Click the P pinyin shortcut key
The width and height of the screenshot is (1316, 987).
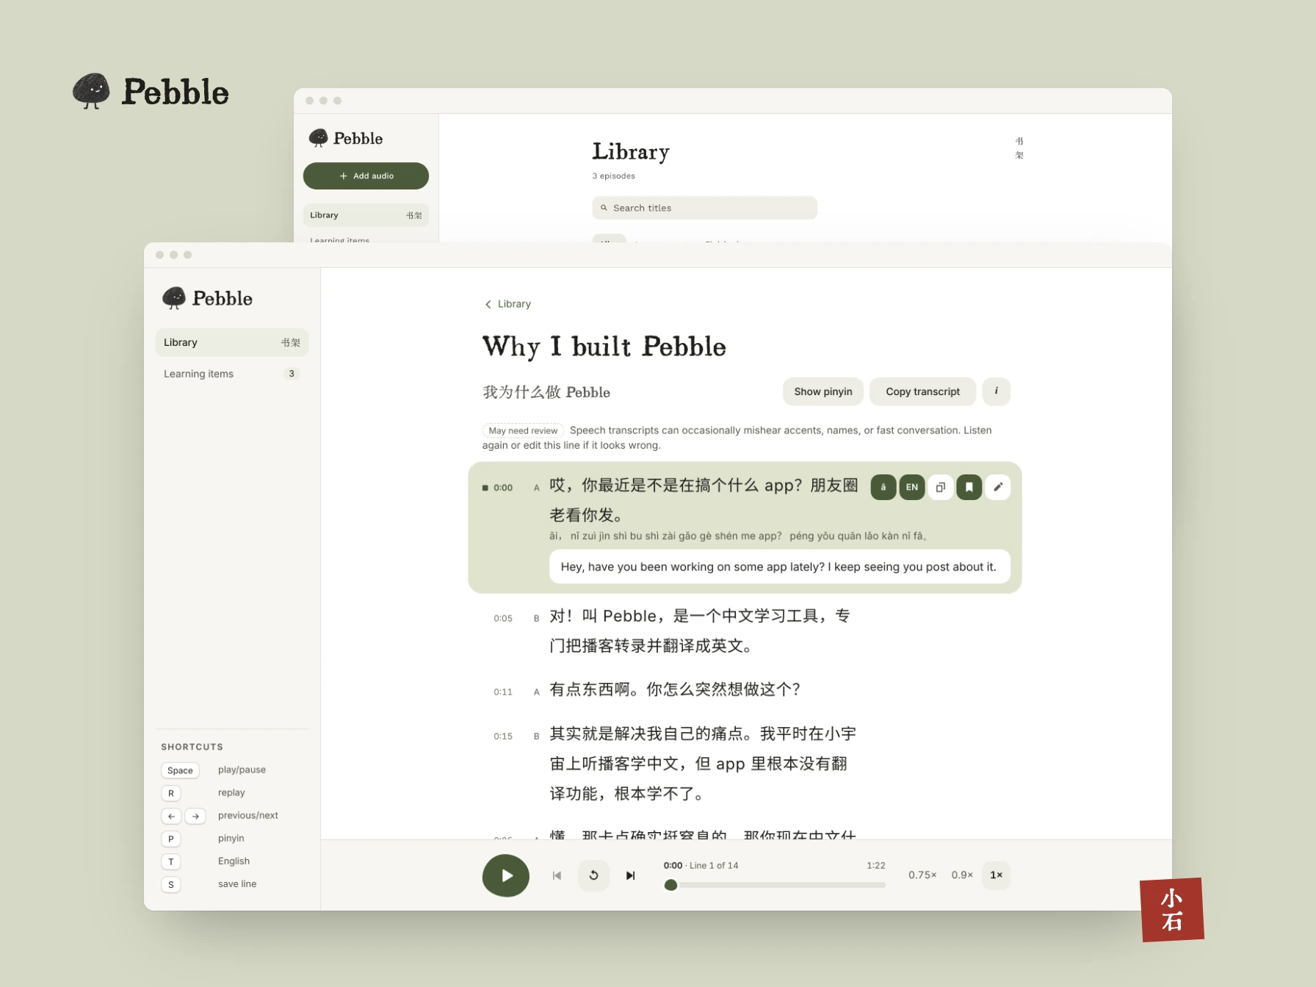pos(170,839)
